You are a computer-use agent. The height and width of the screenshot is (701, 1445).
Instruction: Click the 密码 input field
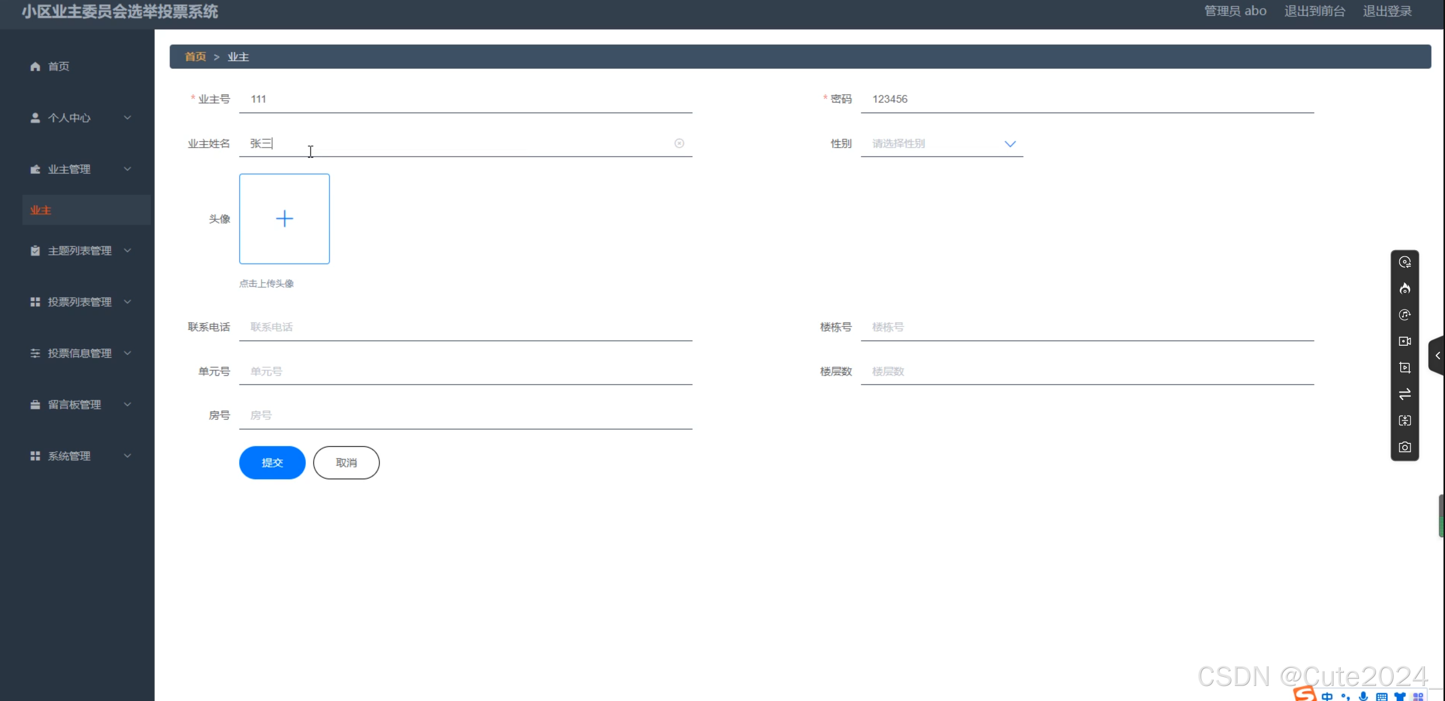[x=1087, y=99]
